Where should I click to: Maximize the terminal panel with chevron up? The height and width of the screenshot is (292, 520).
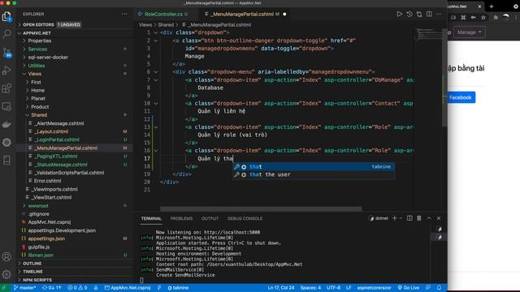[429, 218]
